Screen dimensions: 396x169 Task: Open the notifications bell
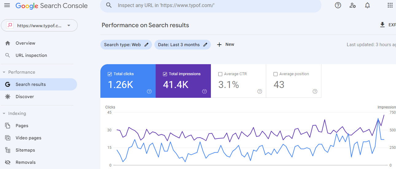click(x=367, y=5)
